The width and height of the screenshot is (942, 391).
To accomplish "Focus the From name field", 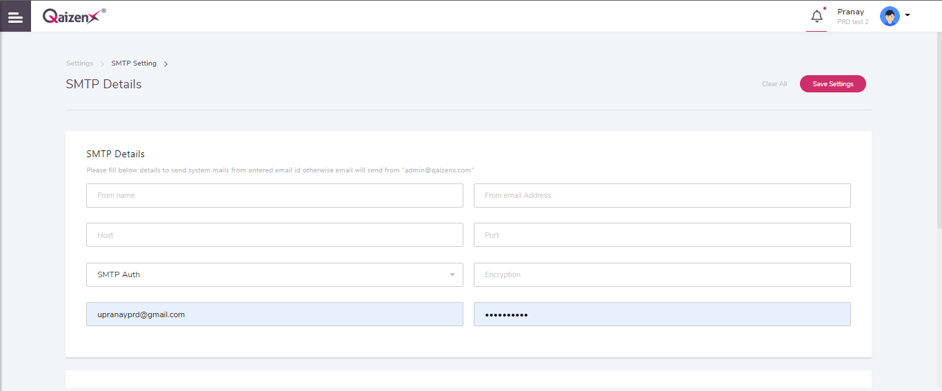I will 274,195.
